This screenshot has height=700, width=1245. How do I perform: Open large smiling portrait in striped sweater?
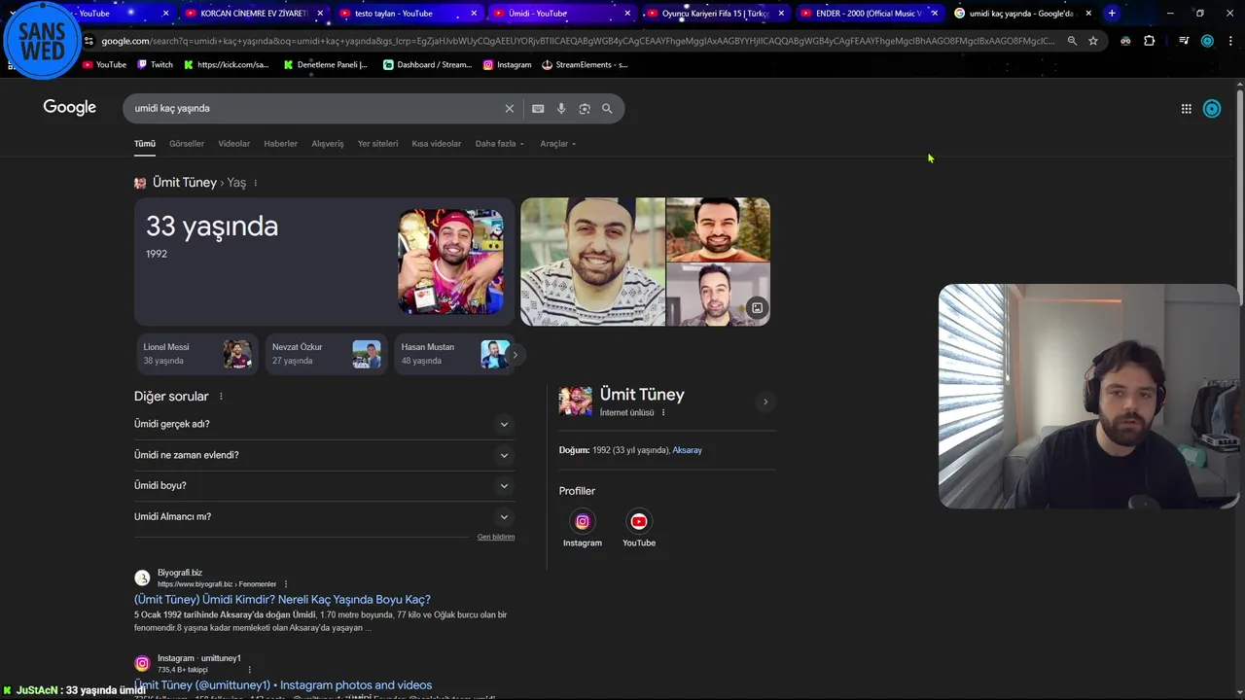coord(592,262)
